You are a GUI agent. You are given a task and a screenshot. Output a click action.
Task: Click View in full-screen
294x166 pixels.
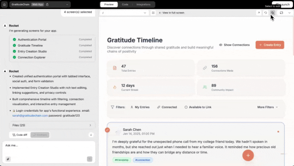tap(172, 13)
